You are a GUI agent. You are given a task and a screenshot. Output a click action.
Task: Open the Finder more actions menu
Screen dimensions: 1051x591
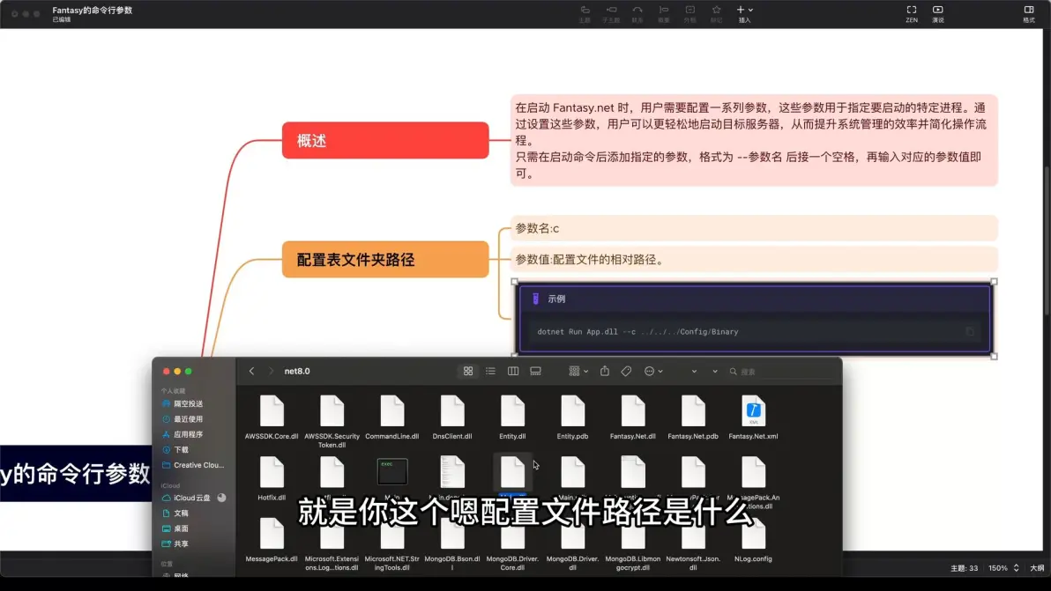(653, 371)
